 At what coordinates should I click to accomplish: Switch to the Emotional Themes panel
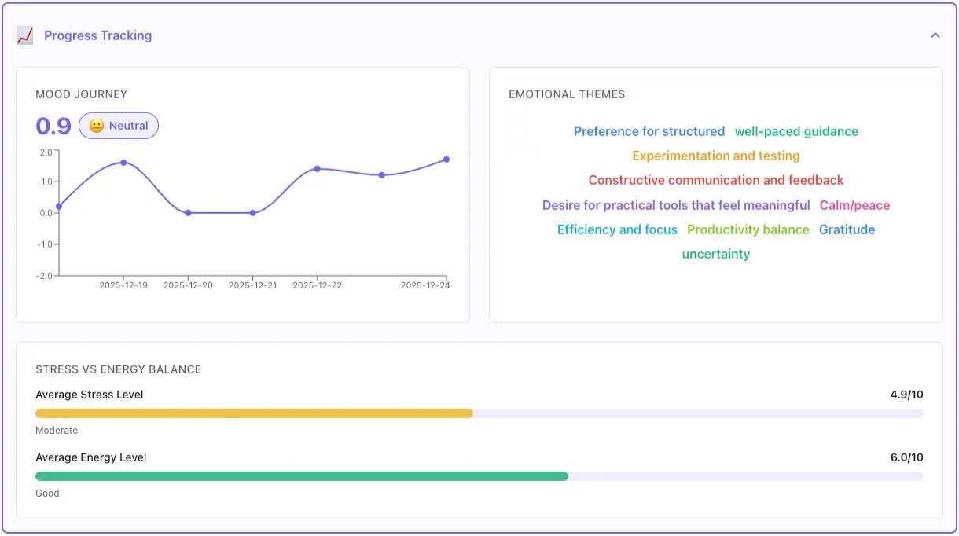click(567, 94)
